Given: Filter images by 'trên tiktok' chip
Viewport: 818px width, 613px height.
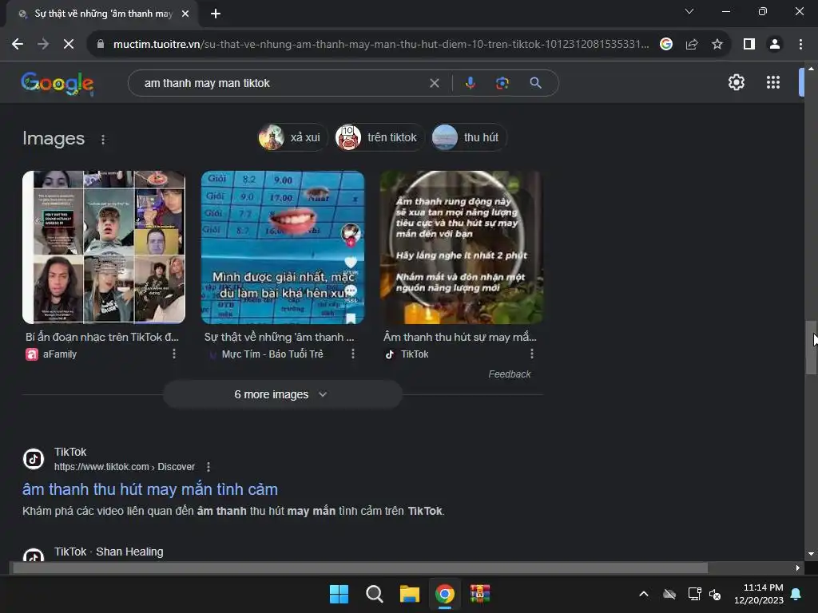Looking at the screenshot, I should (x=379, y=137).
